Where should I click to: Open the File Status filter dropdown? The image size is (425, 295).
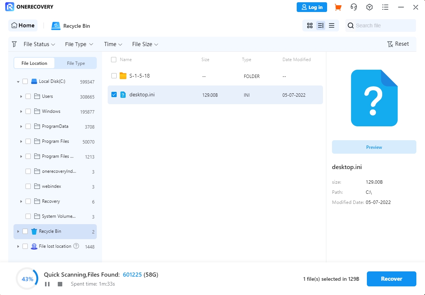(39, 44)
